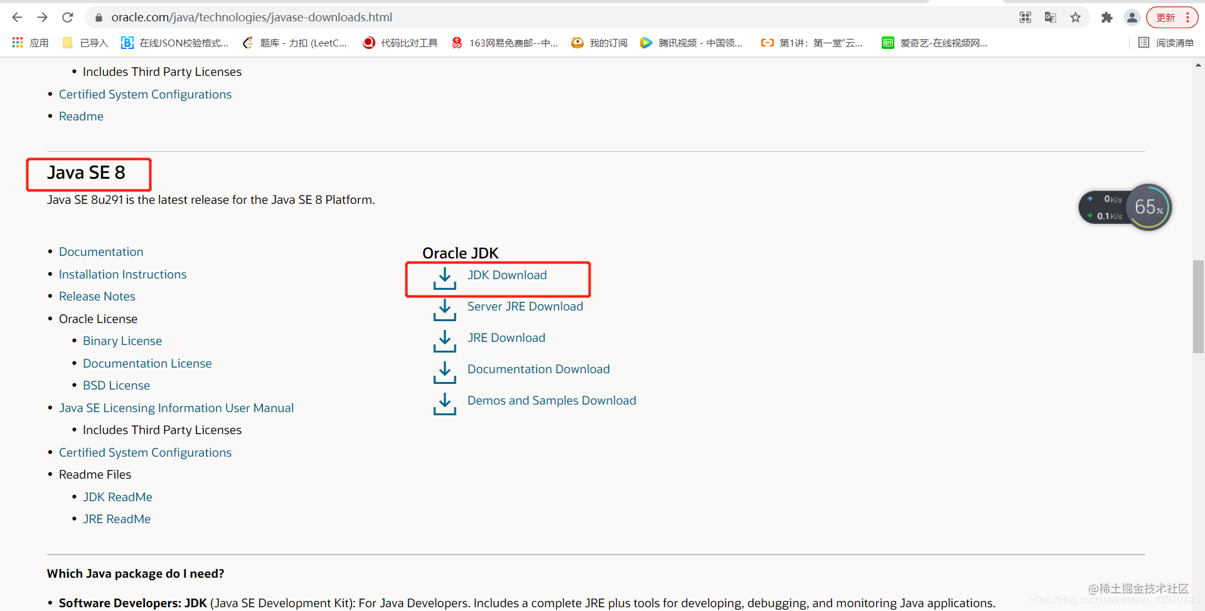
Task: Click the Demos and Samples Download icon
Action: pyautogui.click(x=445, y=404)
